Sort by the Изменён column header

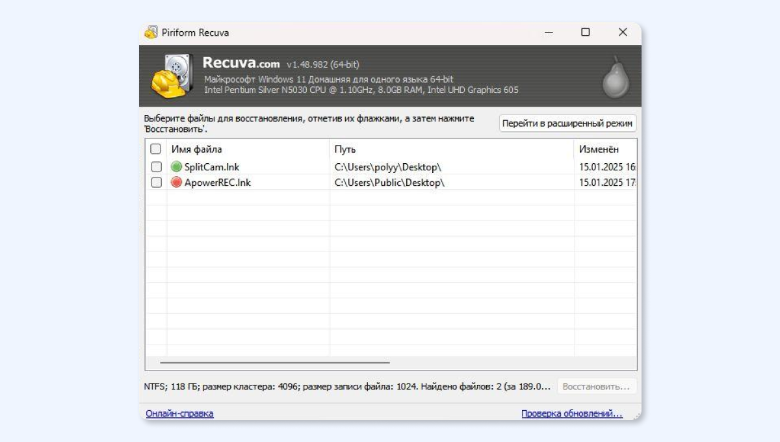point(605,149)
